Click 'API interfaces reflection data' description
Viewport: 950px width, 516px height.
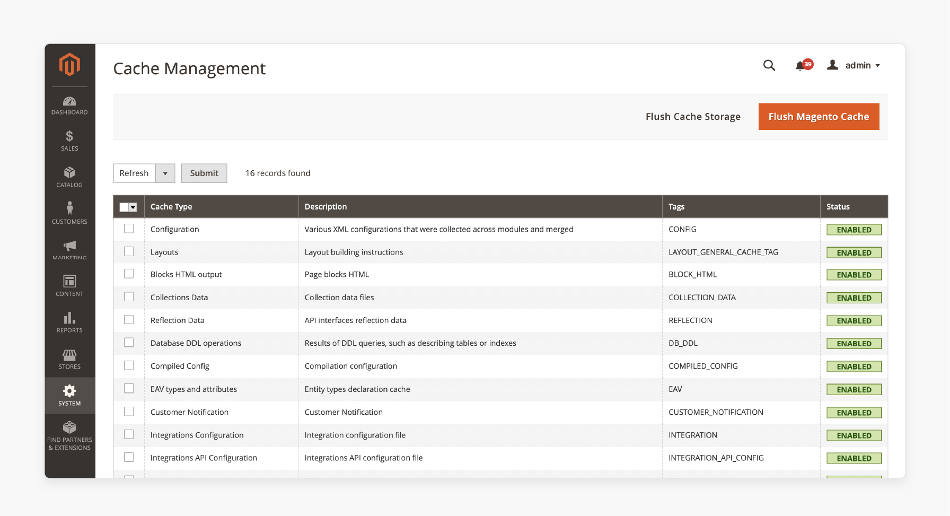point(355,320)
